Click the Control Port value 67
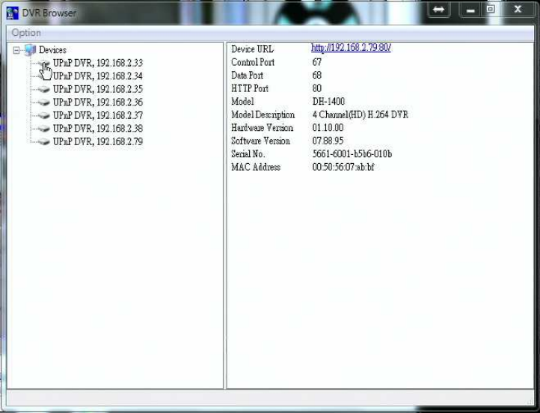The width and height of the screenshot is (540, 413). pyautogui.click(x=317, y=62)
